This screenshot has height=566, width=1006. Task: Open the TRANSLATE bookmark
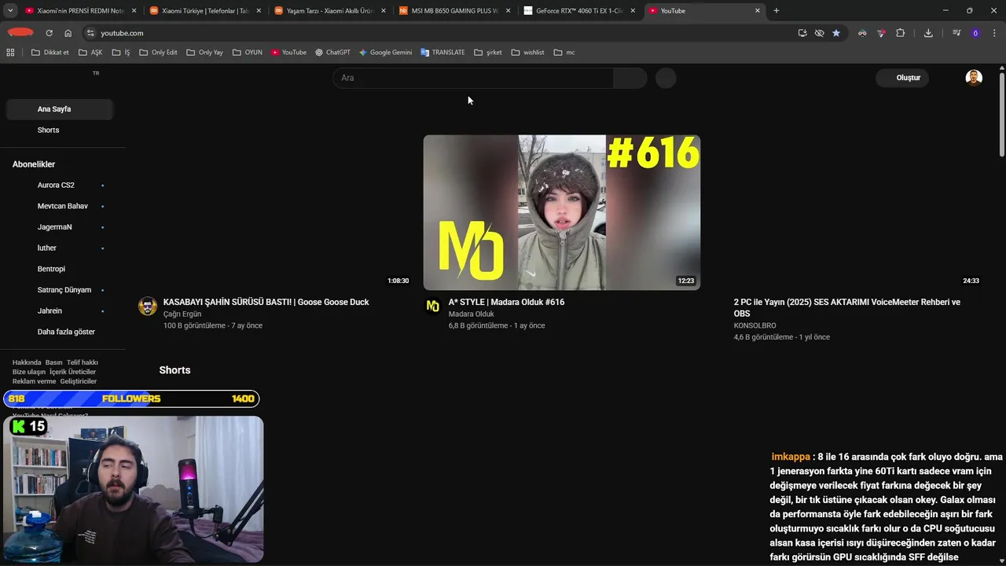[x=442, y=53]
